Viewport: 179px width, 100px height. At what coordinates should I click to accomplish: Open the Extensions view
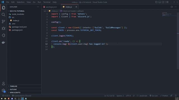tap(3, 35)
